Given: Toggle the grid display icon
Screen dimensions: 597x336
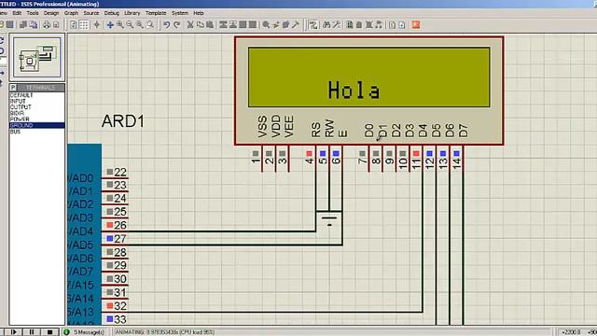Looking at the screenshot, I should (x=84, y=25).
